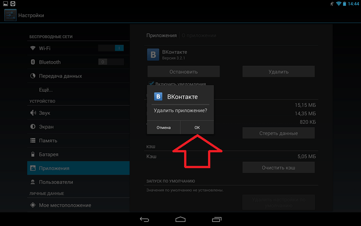
Task: Click the 15,15 МБ total size value
Action: click(x=305, y=105)
